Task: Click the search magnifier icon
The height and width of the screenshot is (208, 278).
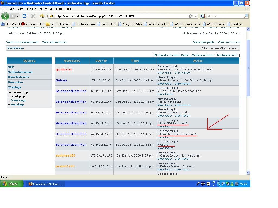Action: click(x=246, y=16)
